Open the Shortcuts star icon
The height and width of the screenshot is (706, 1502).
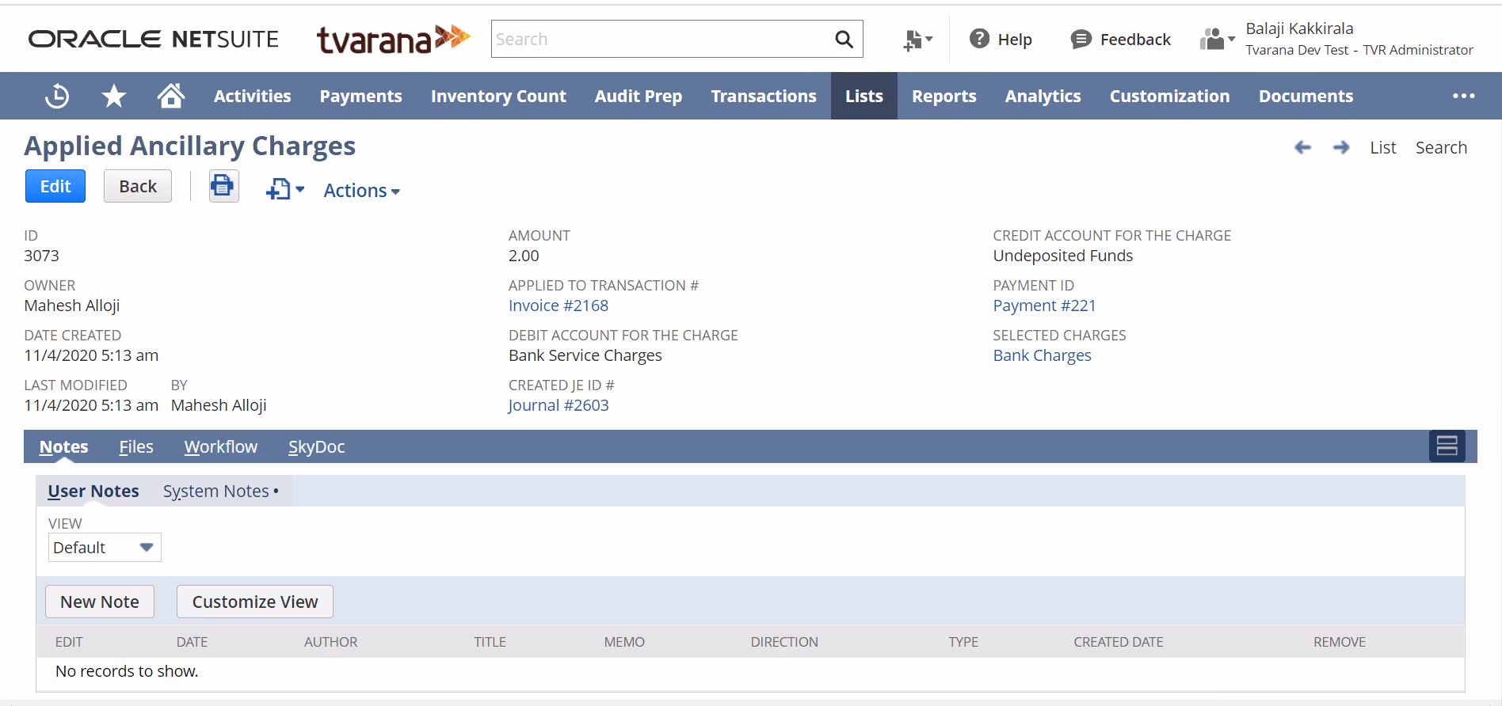tap(114, 96)
